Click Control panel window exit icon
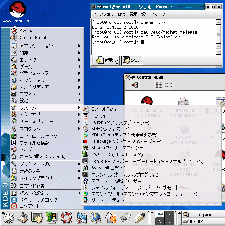This screenshot has width=225, height=226. tap(135, 85)
